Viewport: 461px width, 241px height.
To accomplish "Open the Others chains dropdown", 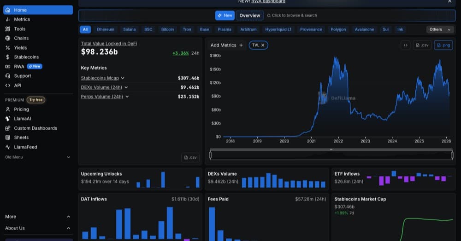I will (x=440, y=29).
